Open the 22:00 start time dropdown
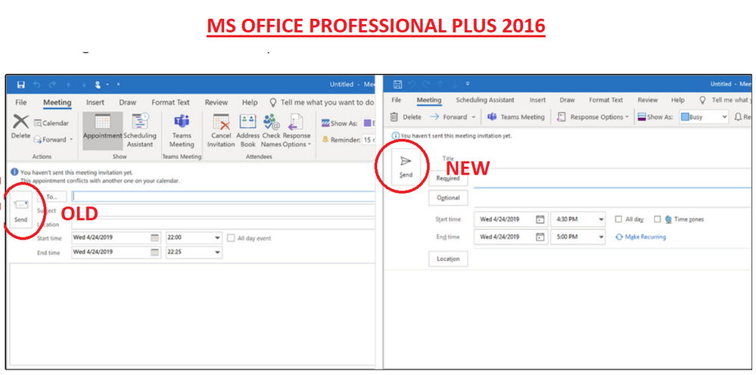The image size is (756, 375). click(217, 238)
